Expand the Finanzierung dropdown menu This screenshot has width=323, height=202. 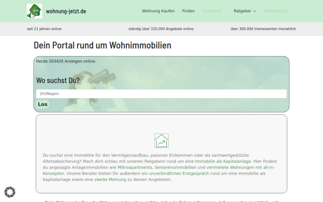pyautogui.click(x=278, y=11)
